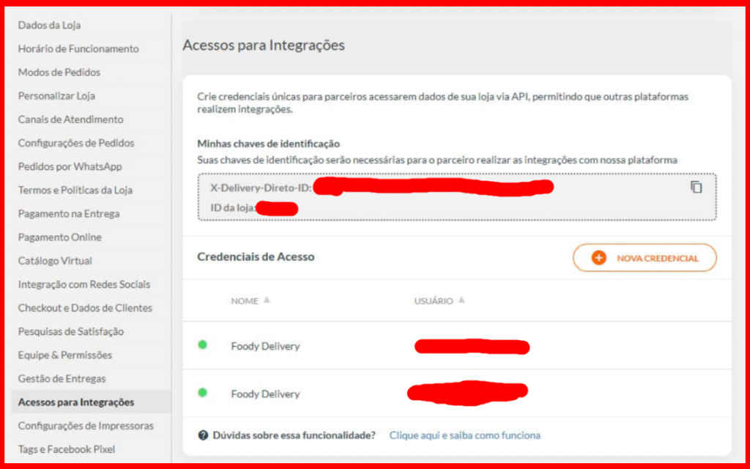This screenshot has width=750, height=469.
Task: Click green status dot of second Foody Delivery
Action: 203,393
